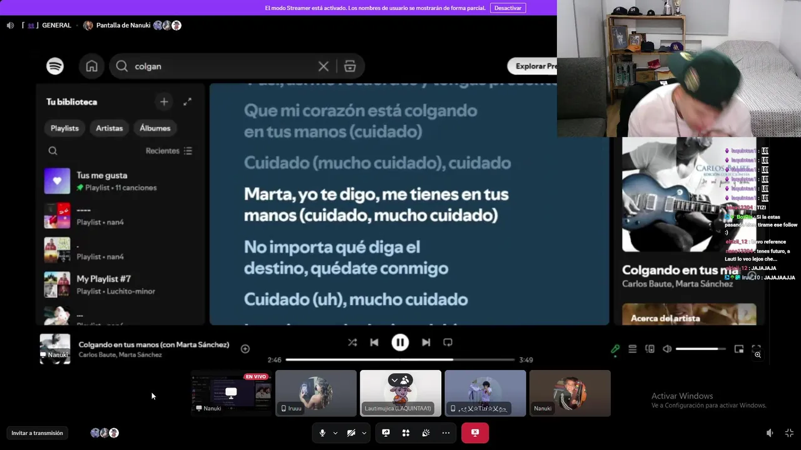
Task: Select Iruuu participant tile
Action: tap(316, 393)
